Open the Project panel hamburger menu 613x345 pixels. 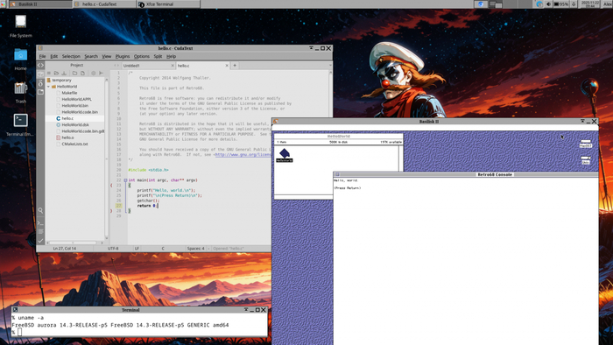click(x=49, y=73)
